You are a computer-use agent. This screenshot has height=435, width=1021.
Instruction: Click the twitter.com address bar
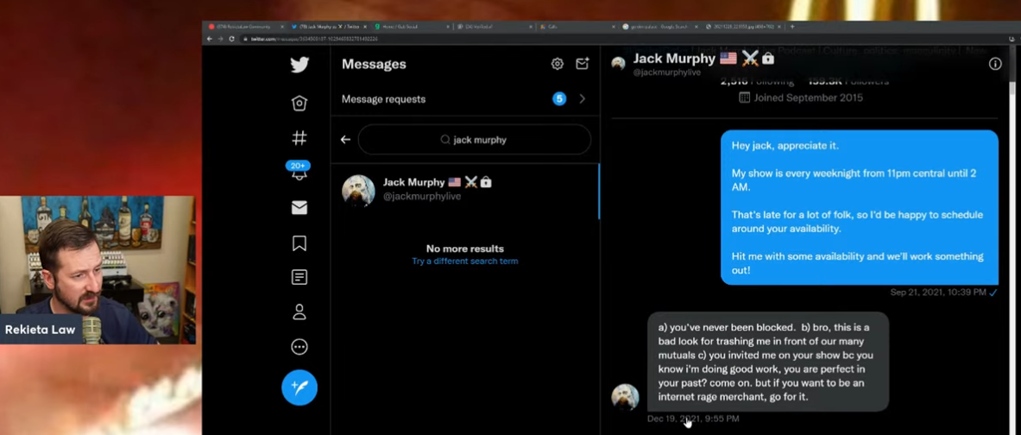(619, 39)
